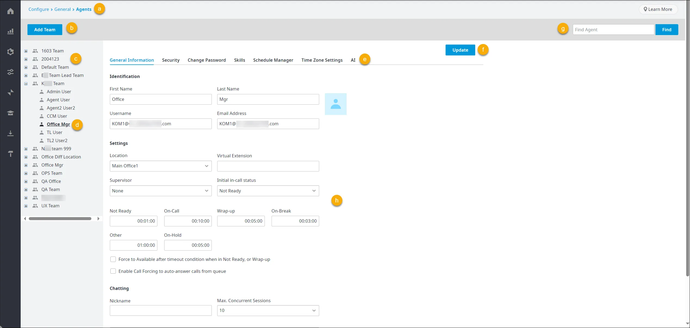The height and width of the screenshot is (328, 690).
Task: Open the paint roller sidebar icon
Action: coord(10,154)
